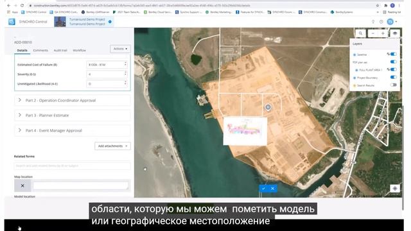The height and width of the screenshot is (231, 411).
Task: Open the bookmarks overflow dropdown arrow
Action: [x=378, y=12]
